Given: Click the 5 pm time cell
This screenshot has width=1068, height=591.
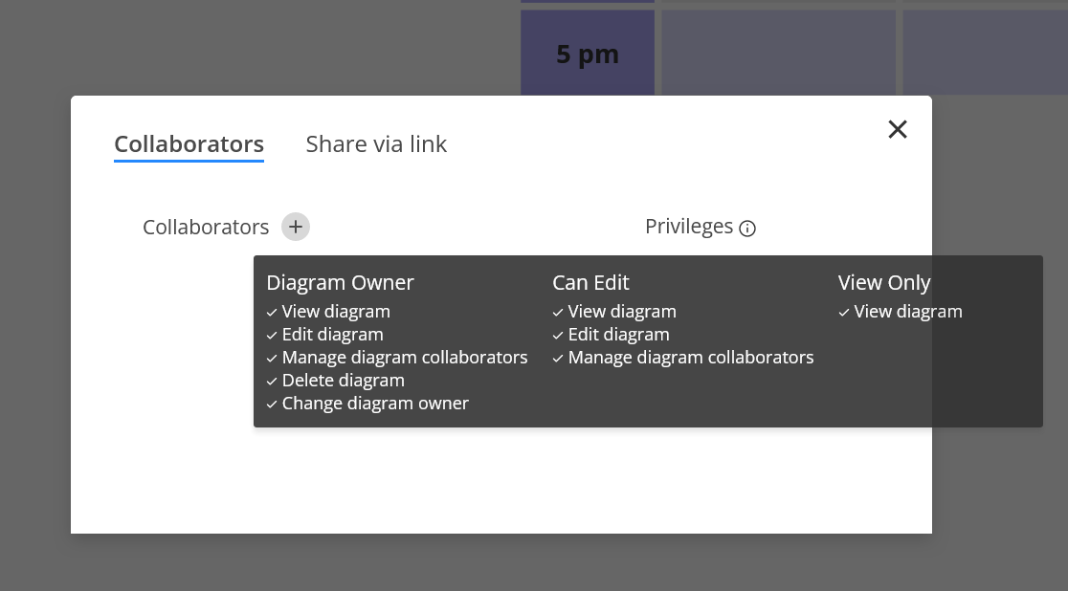Looking at the screenshot, I should pyautogui.click(x=588, y=54).
